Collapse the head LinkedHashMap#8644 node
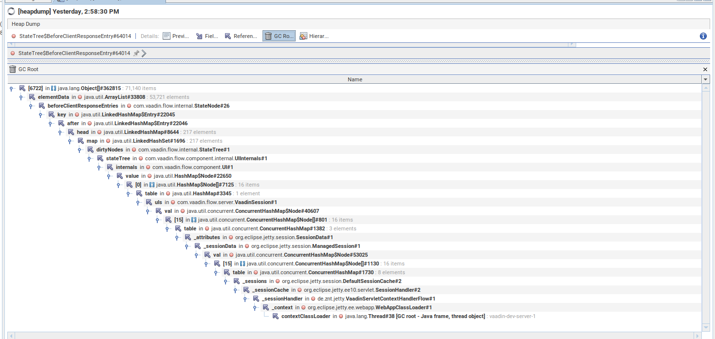The width and height of the screenshot is (715, 339). [59, 132]
